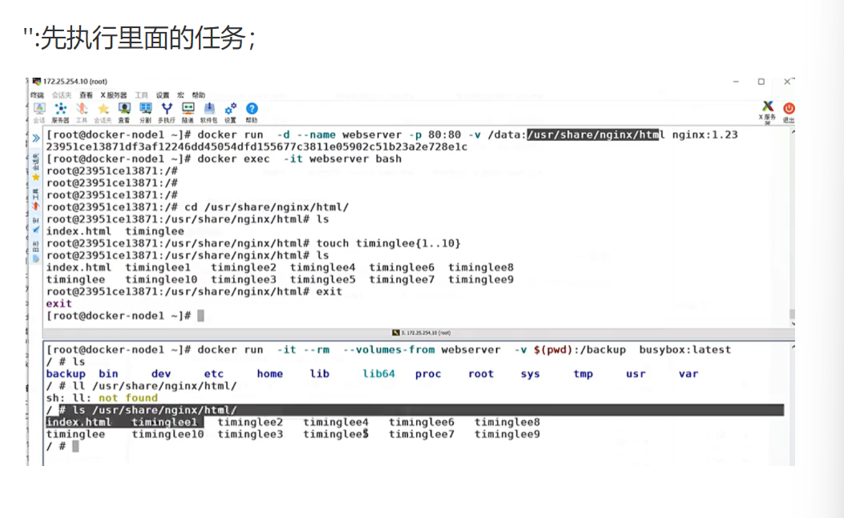Open the 帮助 menu in menu bar
The image size is (844, 518).
199,95
